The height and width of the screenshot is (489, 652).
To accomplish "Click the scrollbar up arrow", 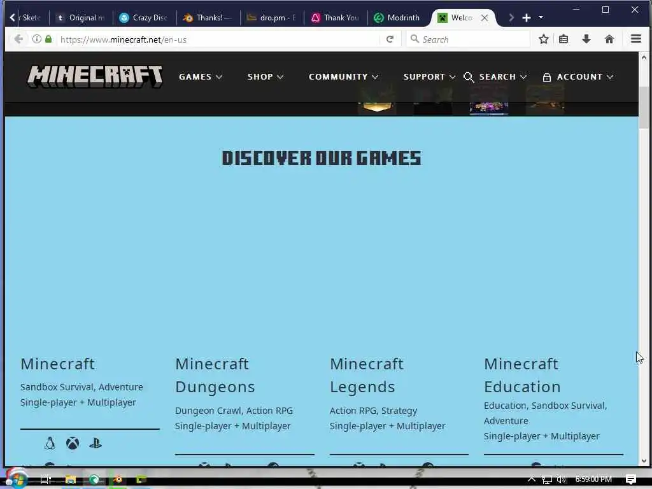I will click(x=644, y=58).
